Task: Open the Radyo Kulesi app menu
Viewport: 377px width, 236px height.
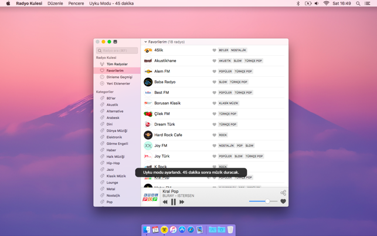Action: pyautogui.click(x=29, y=4)
